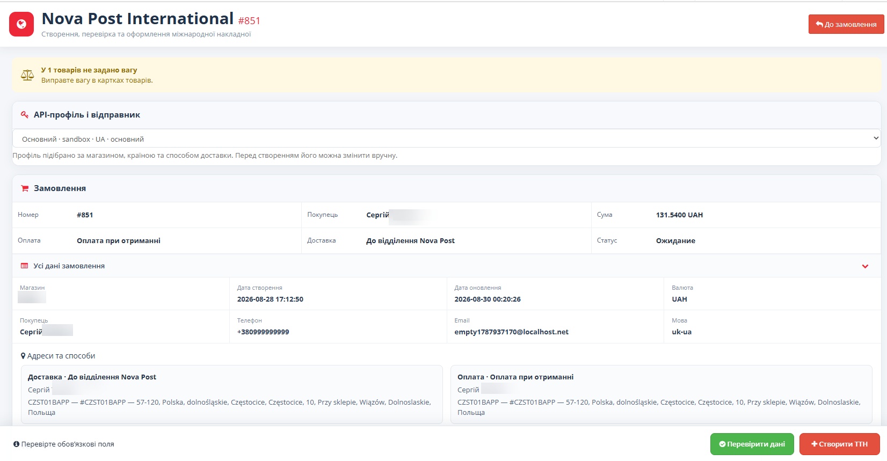Click the list icon beside Усі дані замовлення
The width and height of the screenshot is (887, 461).
[x=24, y=266]
